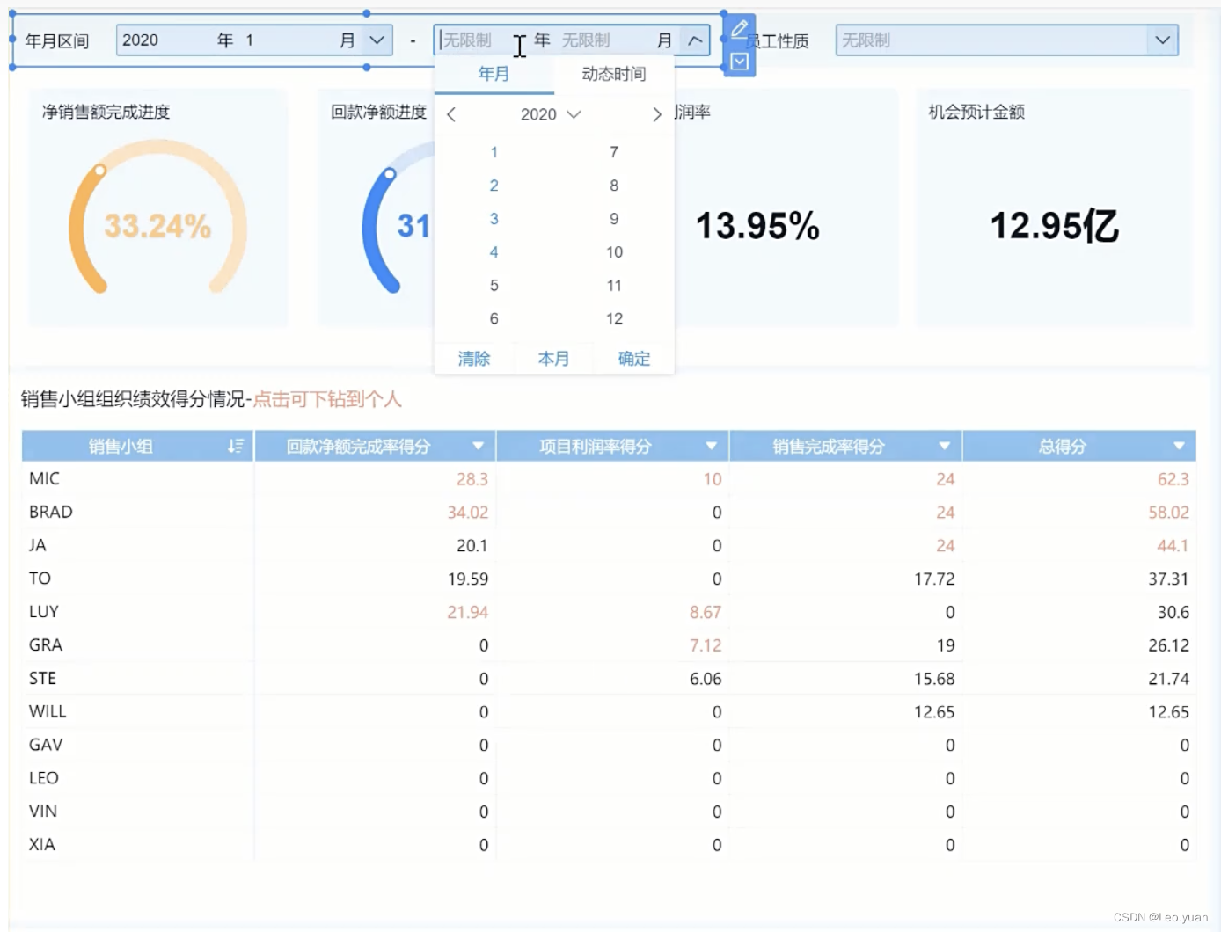The height and width of the screenshot is (932, 1221).
Task: Click the MIC sales group row
Action: (x=609, y=479)
